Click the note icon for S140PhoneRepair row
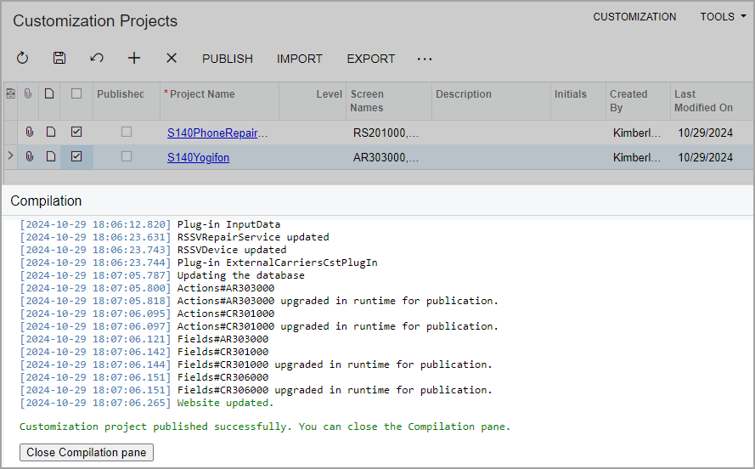 pyautogui.click(x=51, y=133)
